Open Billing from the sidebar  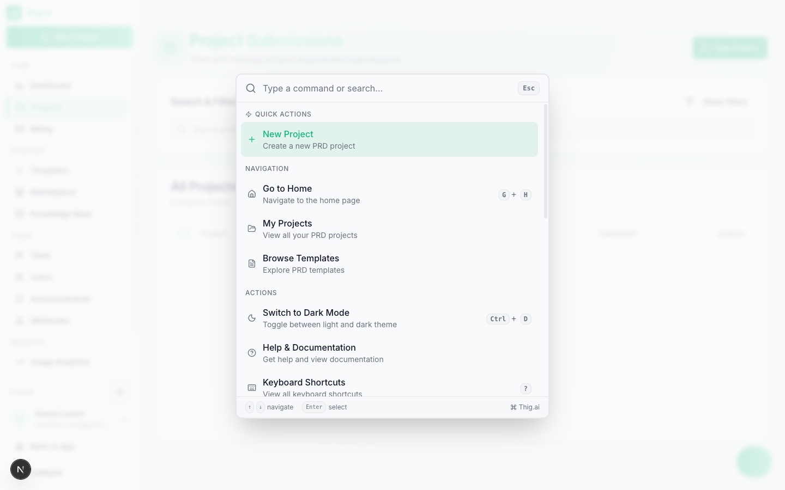(x=67, y=128)
